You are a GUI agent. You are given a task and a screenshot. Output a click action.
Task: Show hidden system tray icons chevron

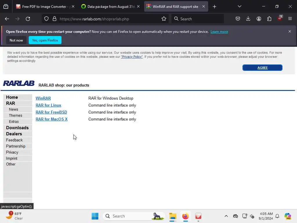coord(226,216)
